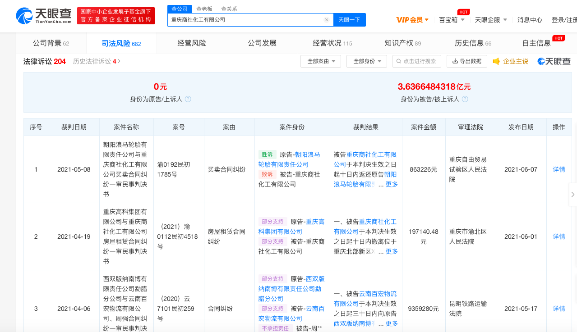Clear the search box with the X icon

coord(327,20)
